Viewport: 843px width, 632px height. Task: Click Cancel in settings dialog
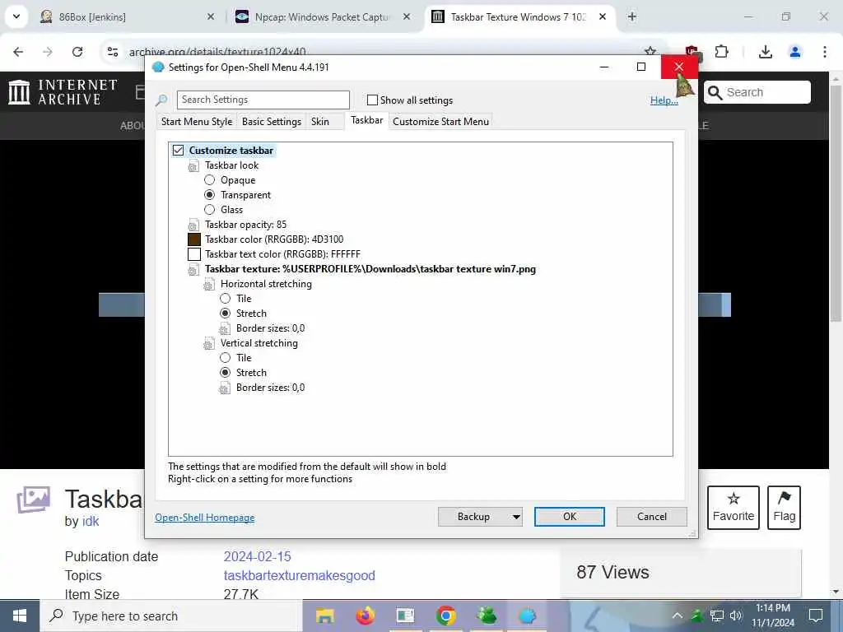click(x=652, y=517)
